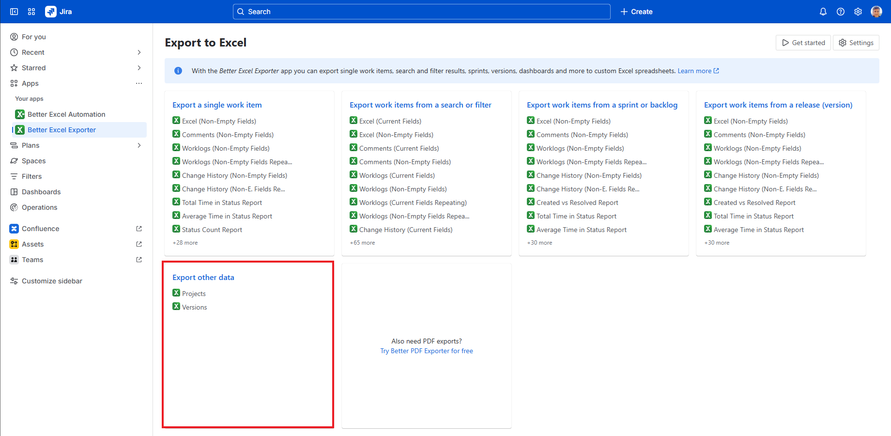Screen dimensions: 891x436
Task: Select Better Excel Automation in the sidebar
Action: 66,114
